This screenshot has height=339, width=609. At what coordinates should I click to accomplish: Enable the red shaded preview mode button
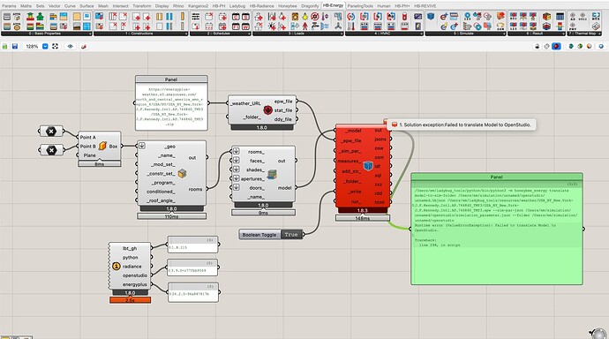click(x=556, y=46)
